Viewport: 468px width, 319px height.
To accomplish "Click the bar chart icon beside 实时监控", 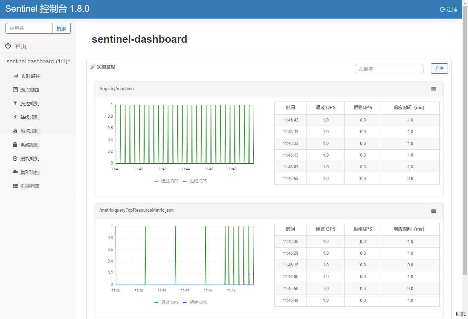I will pos(15,76).
